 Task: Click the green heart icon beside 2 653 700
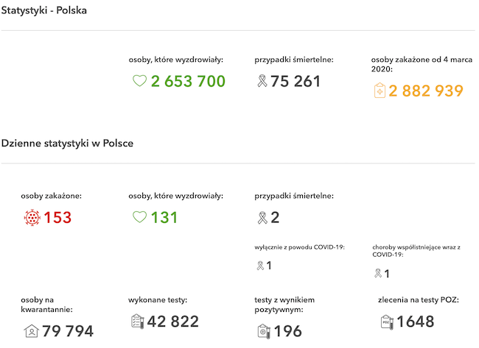pyautogui.click(x=139, y=81)
